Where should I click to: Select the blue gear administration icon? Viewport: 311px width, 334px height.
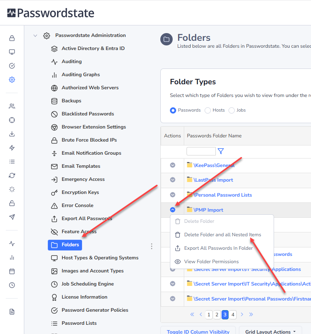click(12, 80)
